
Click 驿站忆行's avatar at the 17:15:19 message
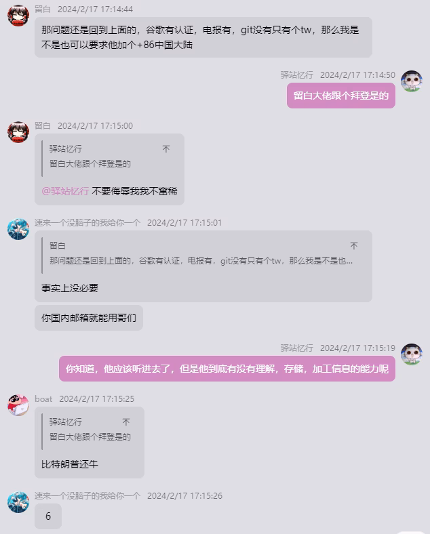(412, 354)
